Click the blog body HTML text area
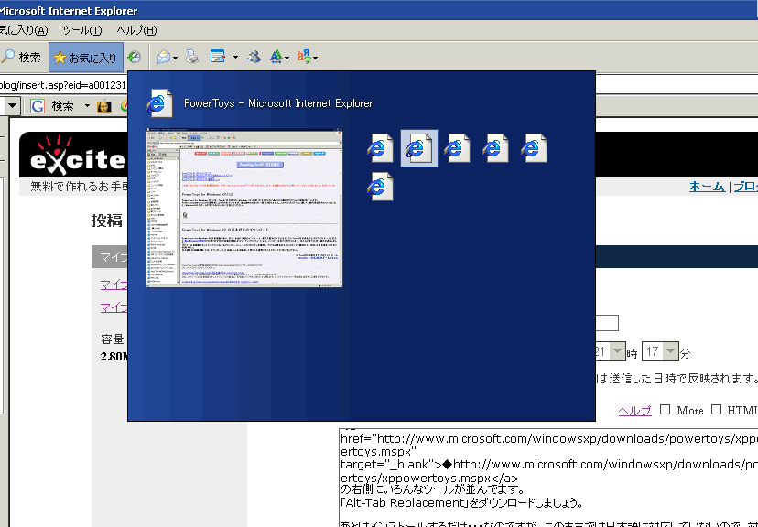The height and width of the screenshot is (527, 758). [x=548, y=478]
